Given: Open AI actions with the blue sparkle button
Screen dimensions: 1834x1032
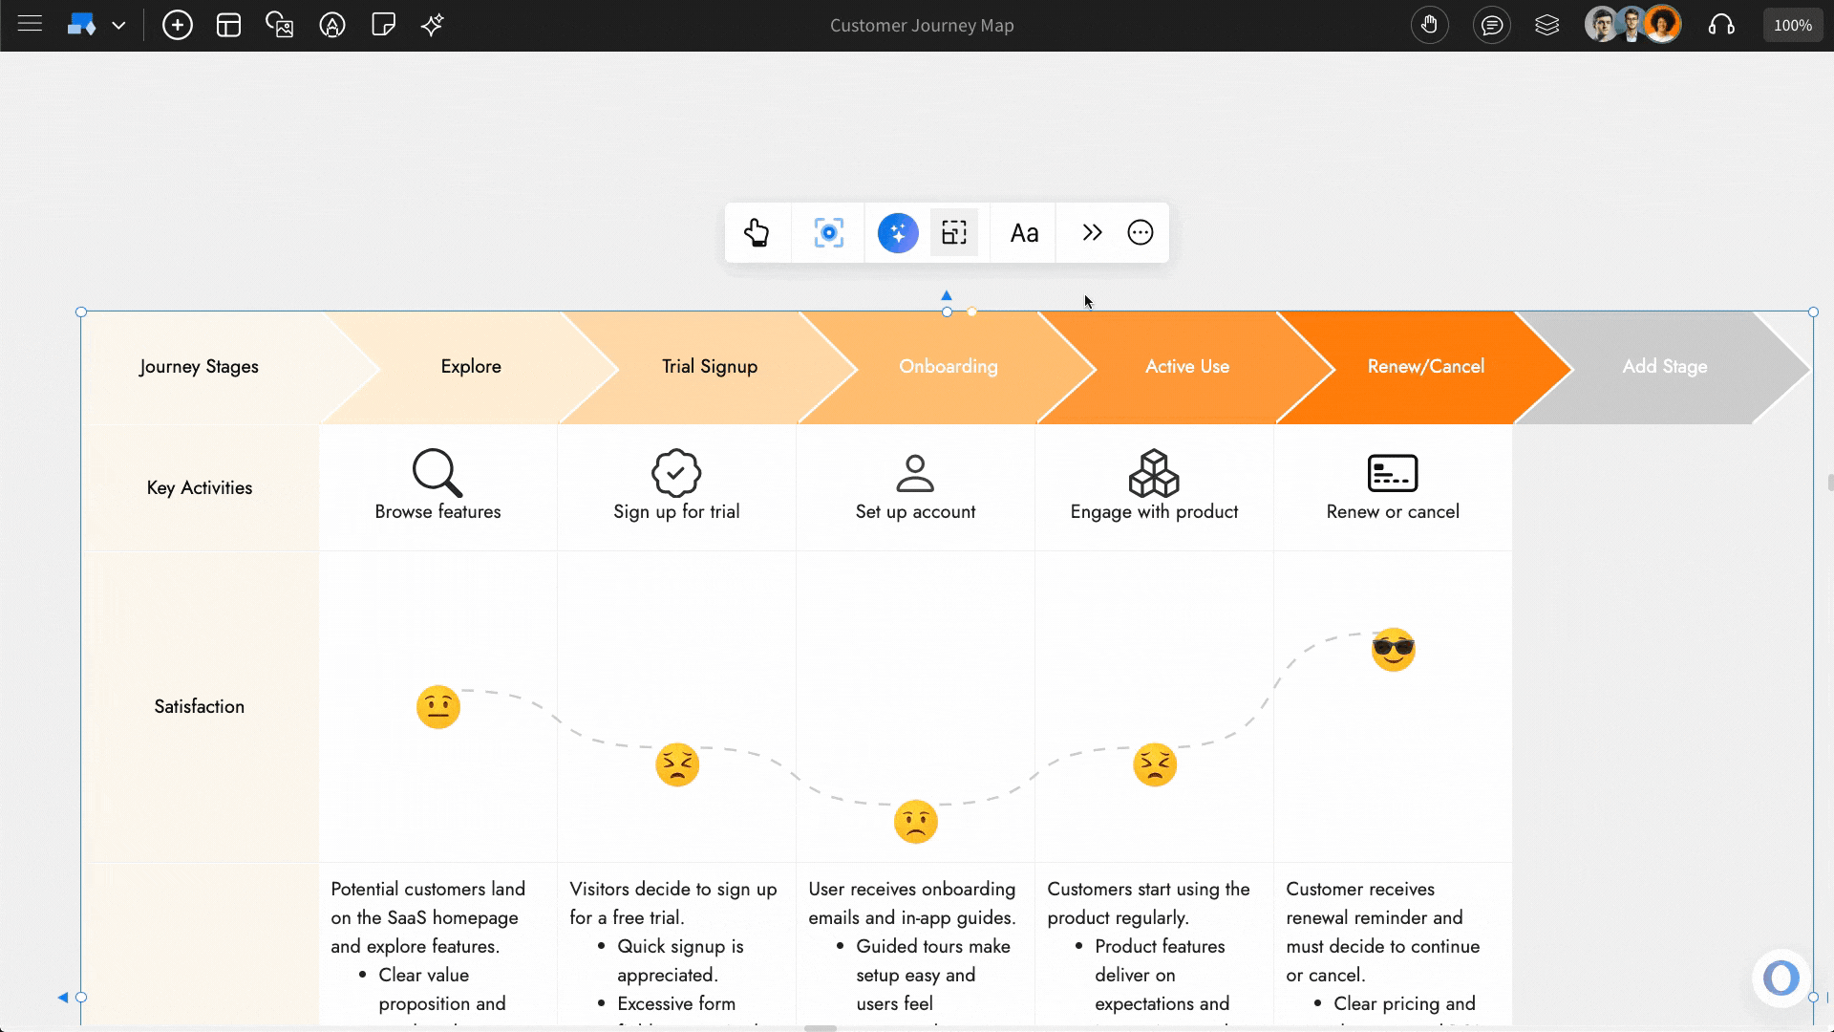Looking at the screenshot, I should tap(897, 232).
